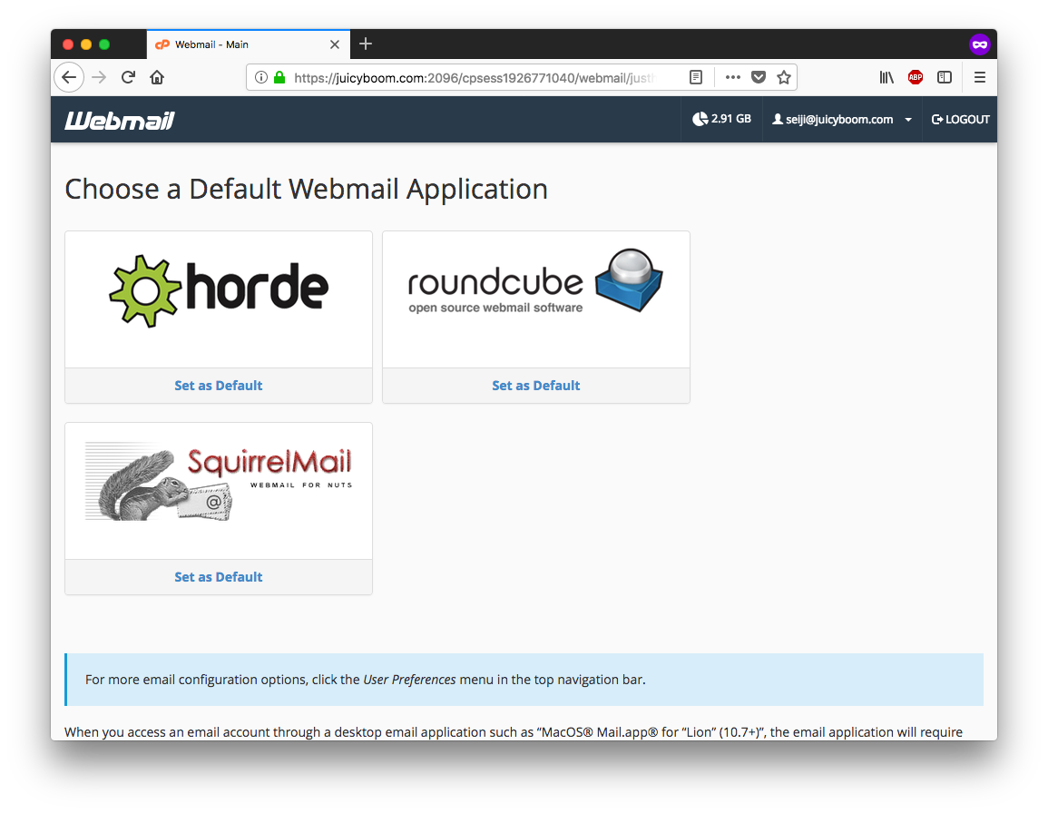Screen dimensions: 1048x813
Task: Open the roundcube logo thumbnail
Action: [536, 299]
